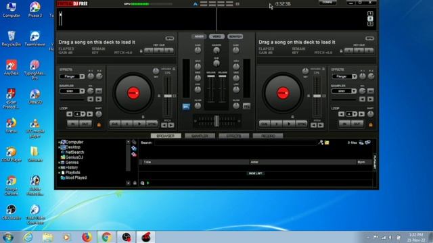Expand the Playlists tree node

59,173
